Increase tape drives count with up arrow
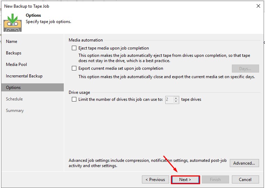 176,98
